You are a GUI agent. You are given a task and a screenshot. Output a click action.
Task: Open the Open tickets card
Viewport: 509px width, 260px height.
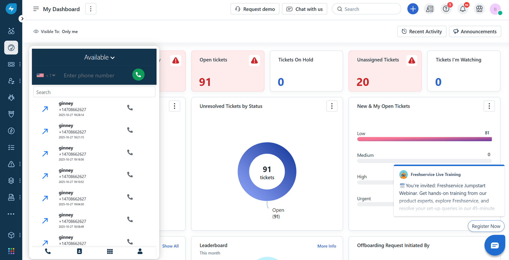[x=228, y=71]
